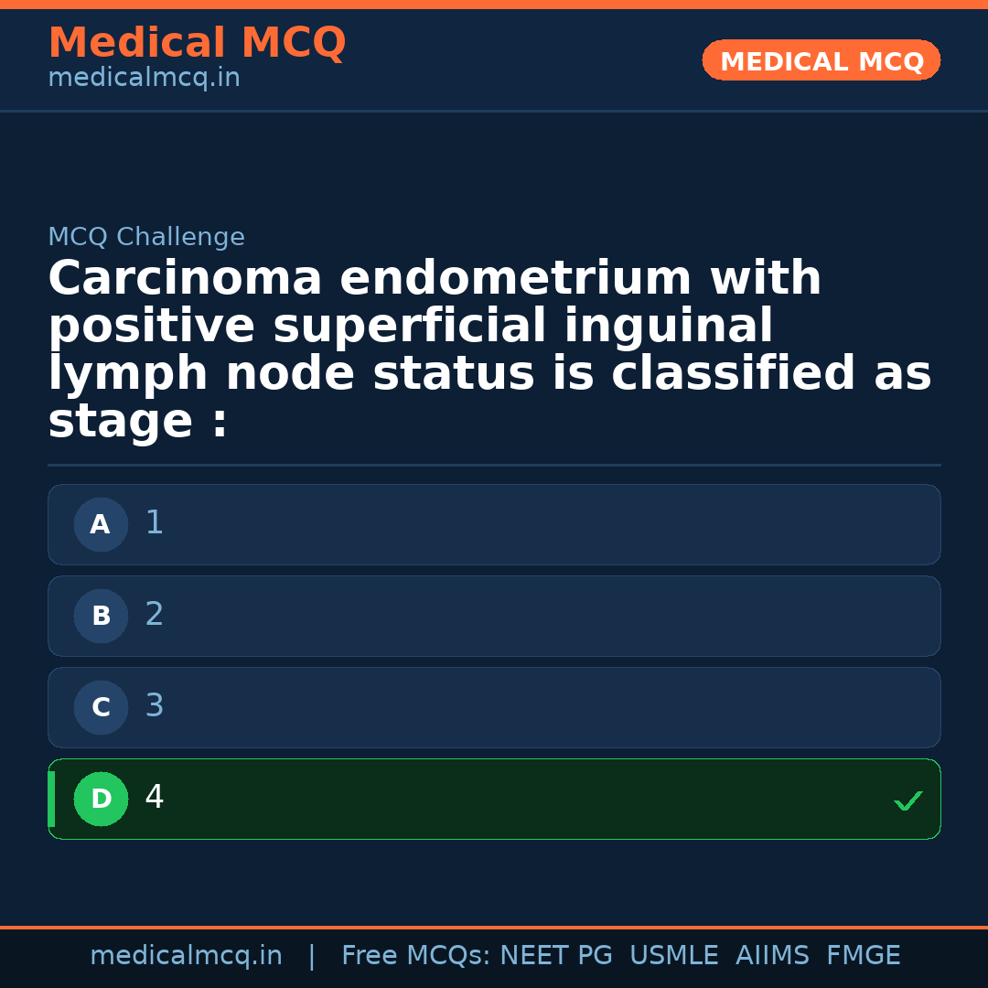Select answer text "3" in option C
The height and width of the screenshot is (988, 988).
coord(155,706)
